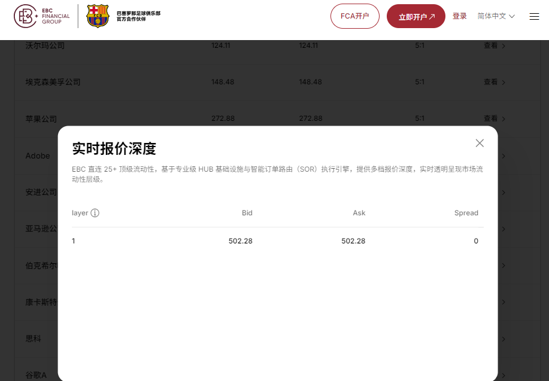
Task: Select 登录 in the top header
Action: [459, 16]
